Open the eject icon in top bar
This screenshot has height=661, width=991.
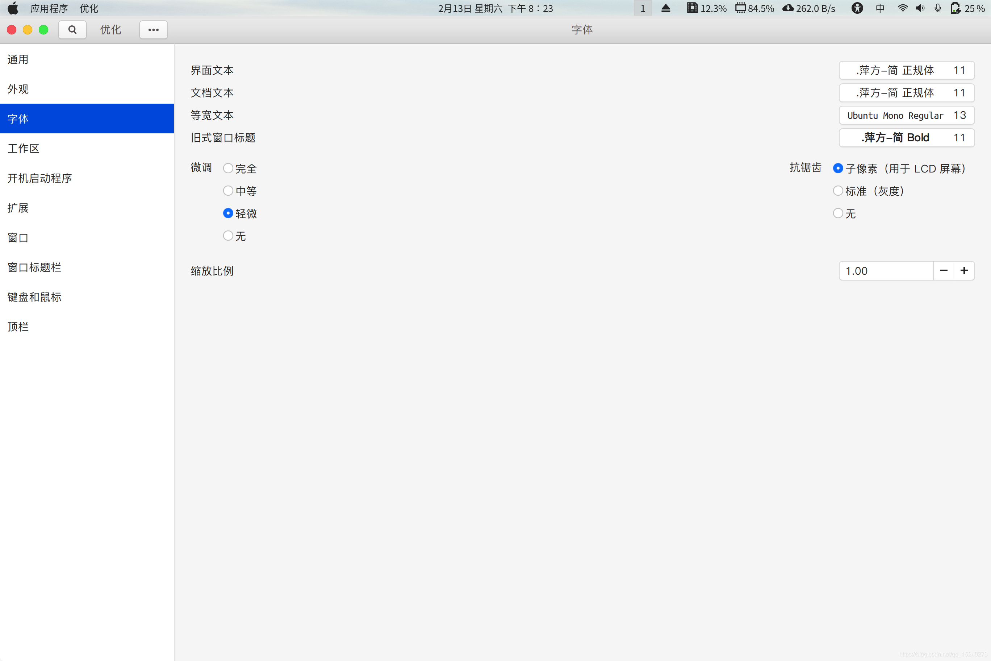coord(666,8)
